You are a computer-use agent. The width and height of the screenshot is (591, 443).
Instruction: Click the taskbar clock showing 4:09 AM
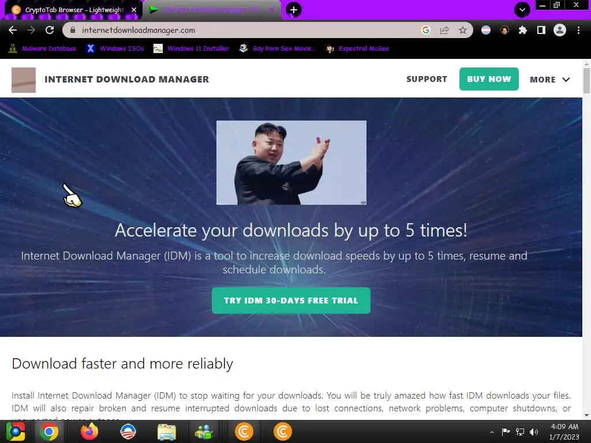pyautogui.click(x=564, y=431)
